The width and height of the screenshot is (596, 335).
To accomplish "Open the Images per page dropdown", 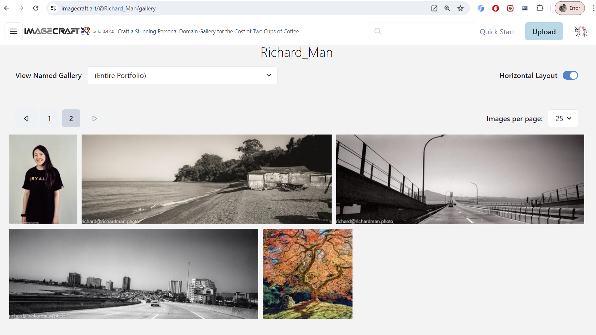I will tap(563, 119).
